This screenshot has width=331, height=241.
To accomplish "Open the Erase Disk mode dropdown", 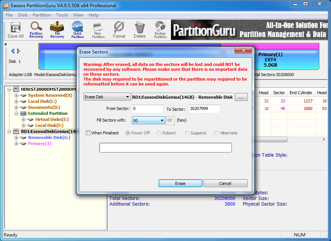I will [107, 97].
